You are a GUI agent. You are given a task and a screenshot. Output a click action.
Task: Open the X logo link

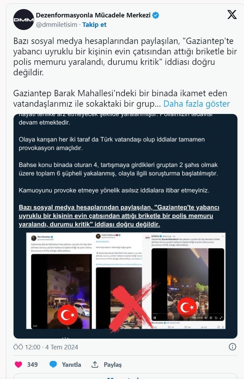point(232,15)
